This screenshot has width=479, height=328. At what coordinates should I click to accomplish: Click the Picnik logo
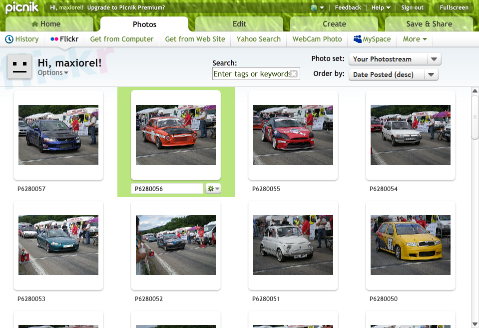tap(22, 7)
